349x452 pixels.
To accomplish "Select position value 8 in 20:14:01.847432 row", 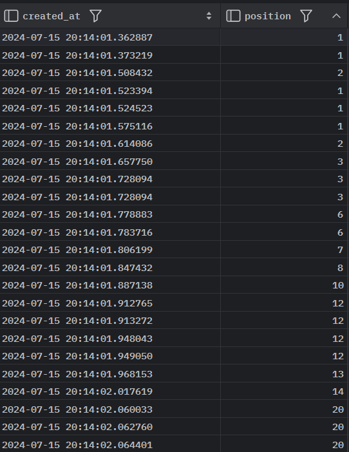I will [284, 268].
